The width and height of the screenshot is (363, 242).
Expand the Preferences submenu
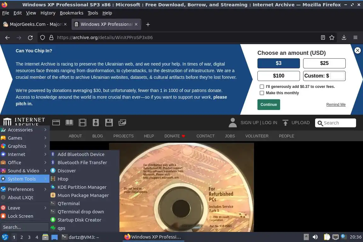25,189
